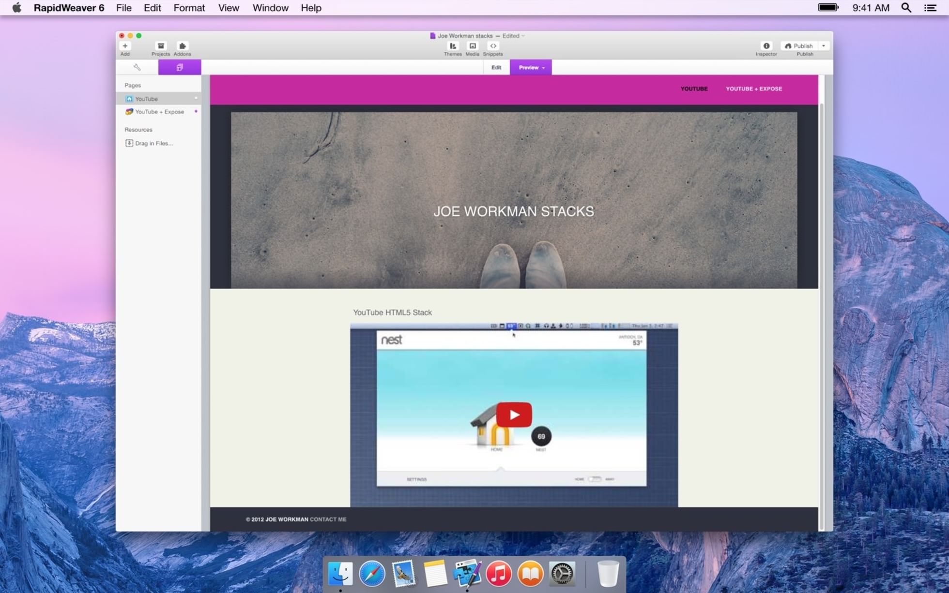Open the Projects toolbar icon
Image resolution: width=949 pixels, height=593 pixels.
[161, 46]
